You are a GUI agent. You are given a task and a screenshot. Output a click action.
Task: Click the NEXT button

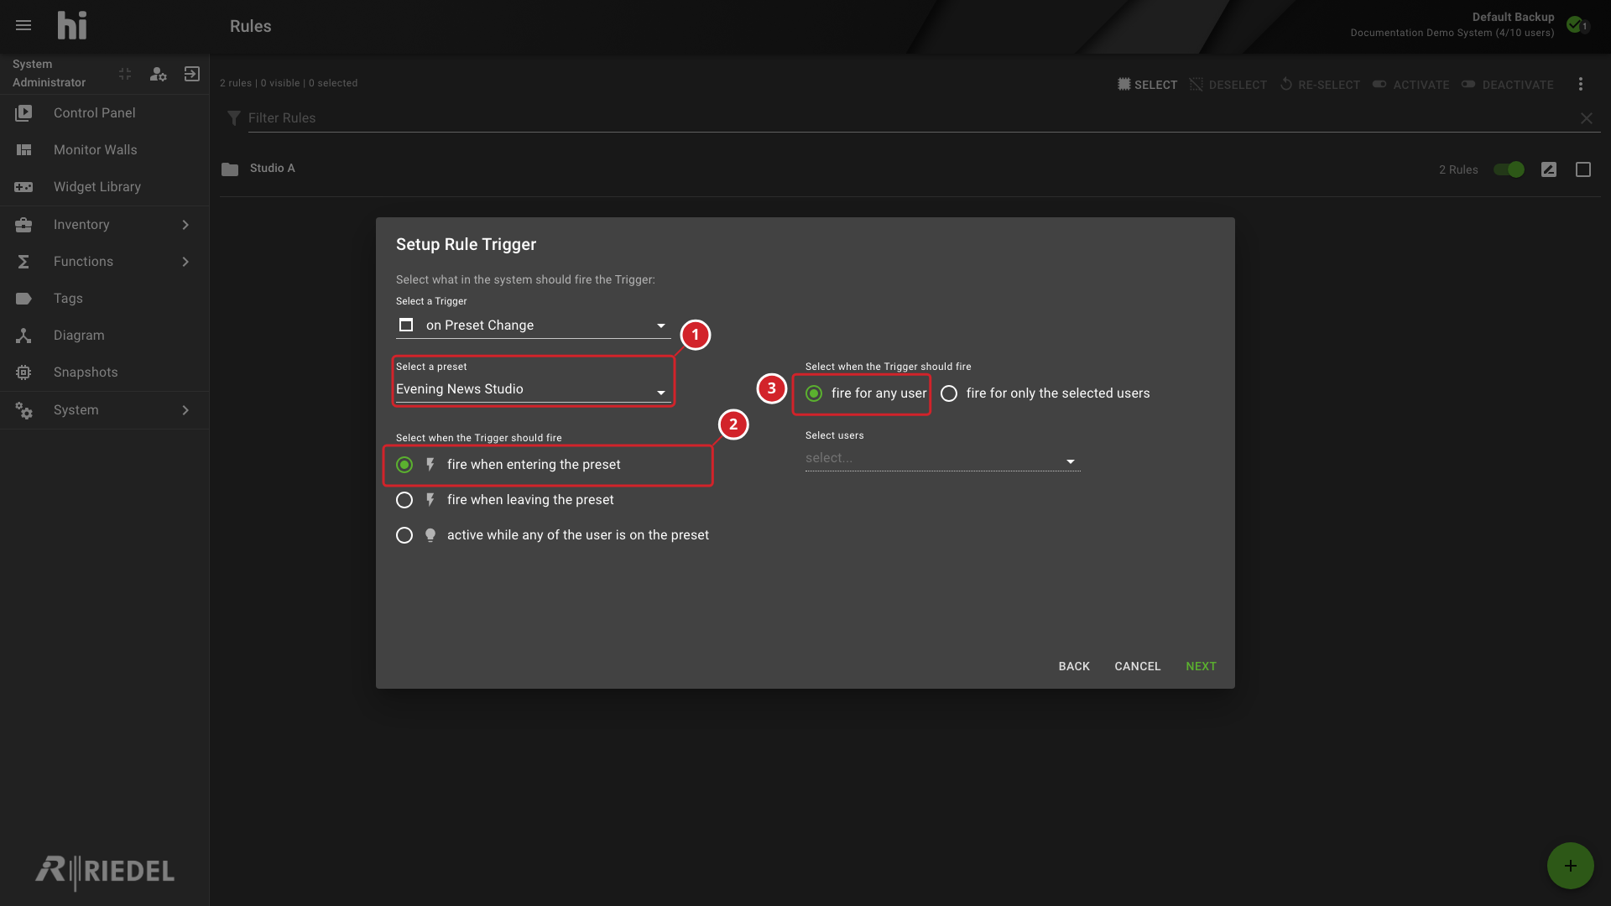tap(1201, 666)
